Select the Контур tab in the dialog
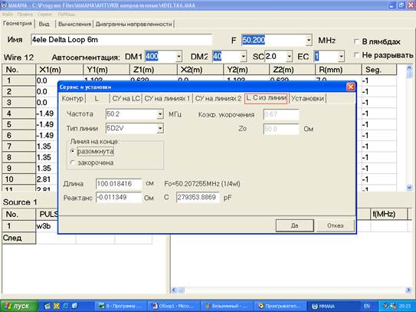416x312 pixels. [x=73, y=99]
